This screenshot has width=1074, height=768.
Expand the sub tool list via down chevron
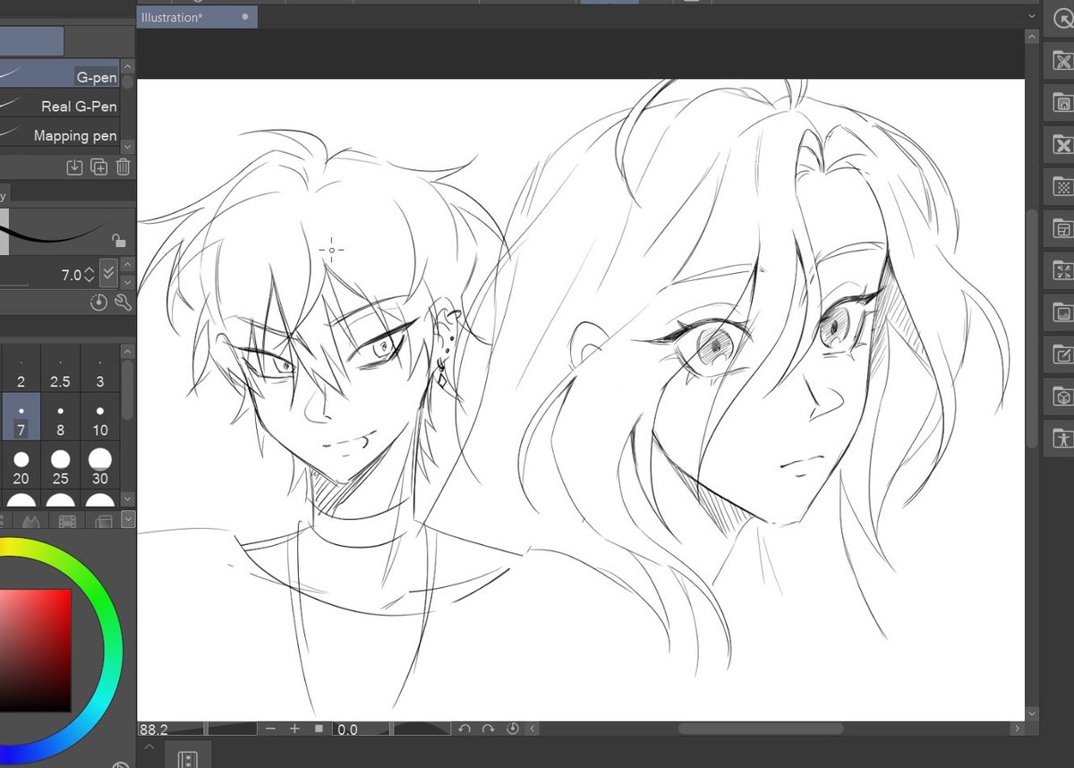pos(127,146)
